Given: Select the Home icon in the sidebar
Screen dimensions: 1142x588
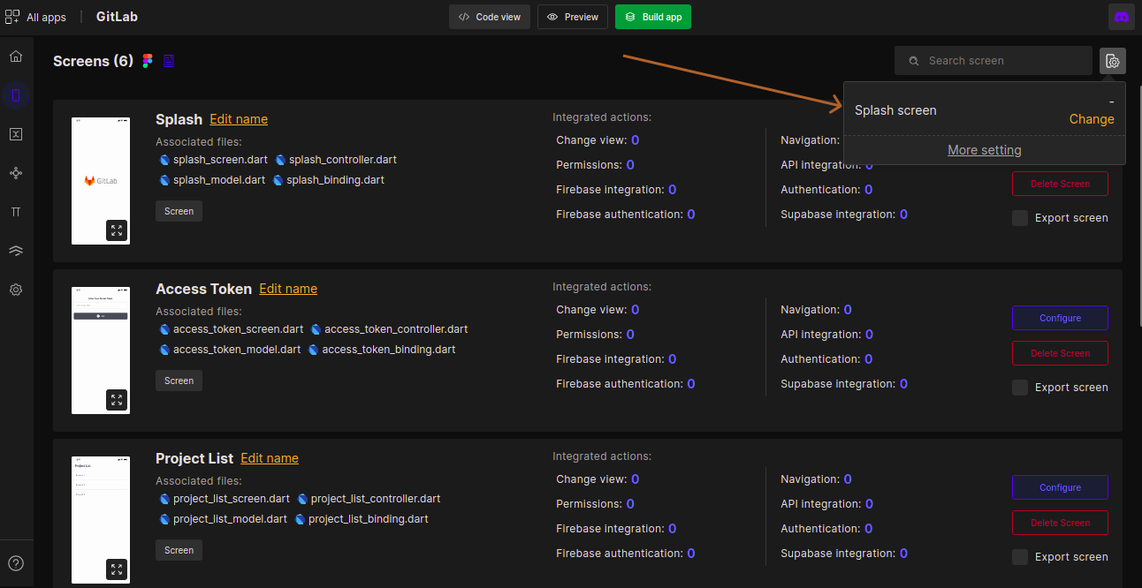Looking at the screenshot, I should (x=15, y=55).
